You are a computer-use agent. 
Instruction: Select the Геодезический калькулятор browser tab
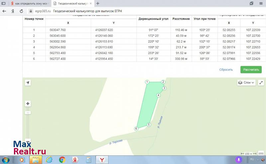[72, 4]
